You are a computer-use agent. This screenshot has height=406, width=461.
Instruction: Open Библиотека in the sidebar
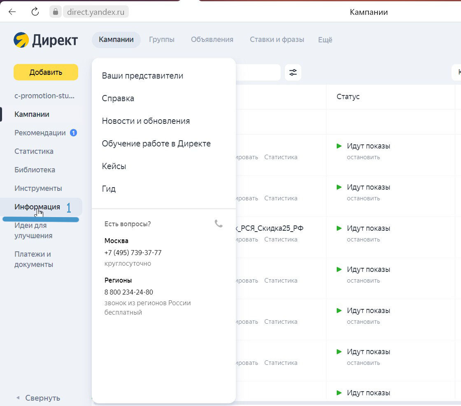tap(35, 170)
